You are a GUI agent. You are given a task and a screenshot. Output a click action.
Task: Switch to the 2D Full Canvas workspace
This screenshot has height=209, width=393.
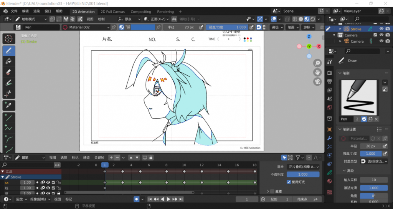112,12
